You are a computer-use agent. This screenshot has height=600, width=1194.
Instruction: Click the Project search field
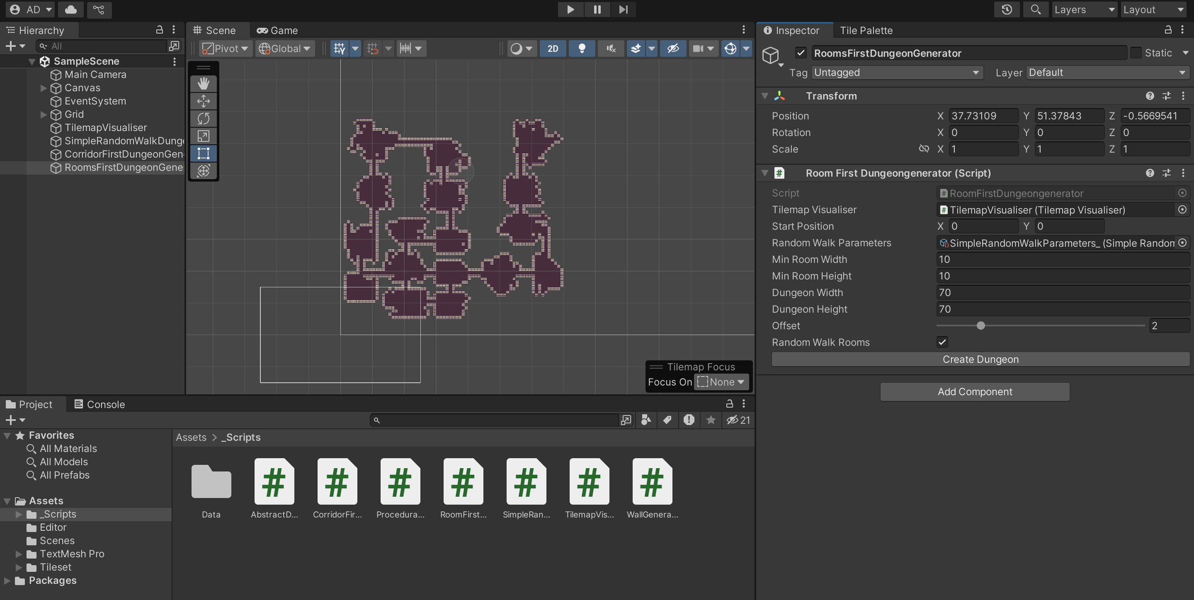(495, 420)
